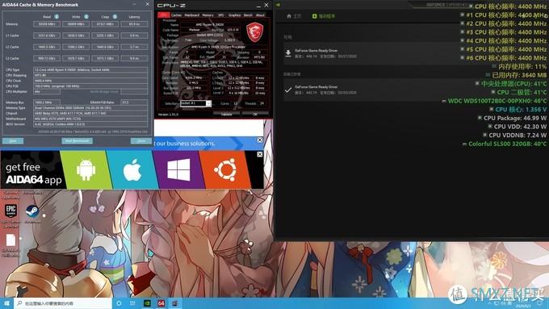The width and height of the screenshot is (549, 309).
Task: Click the download icon for available GeForce driver
Action: (287, 52)
